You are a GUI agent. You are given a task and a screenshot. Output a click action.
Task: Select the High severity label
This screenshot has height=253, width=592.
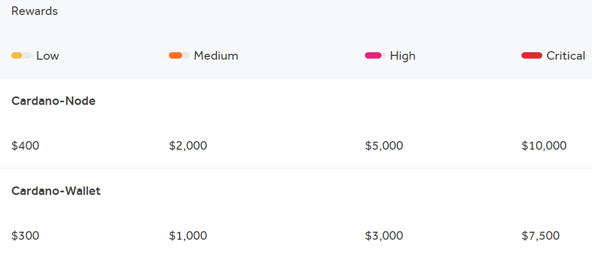[402, 56]
